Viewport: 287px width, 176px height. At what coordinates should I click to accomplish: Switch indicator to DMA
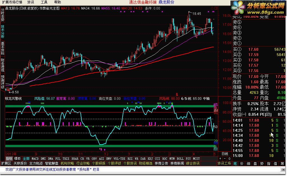[x=50, y=159]
